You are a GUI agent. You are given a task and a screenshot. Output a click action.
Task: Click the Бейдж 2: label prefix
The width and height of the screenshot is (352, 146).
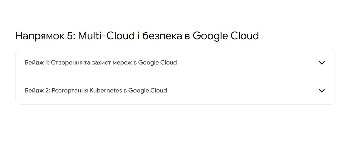(37, 91)
